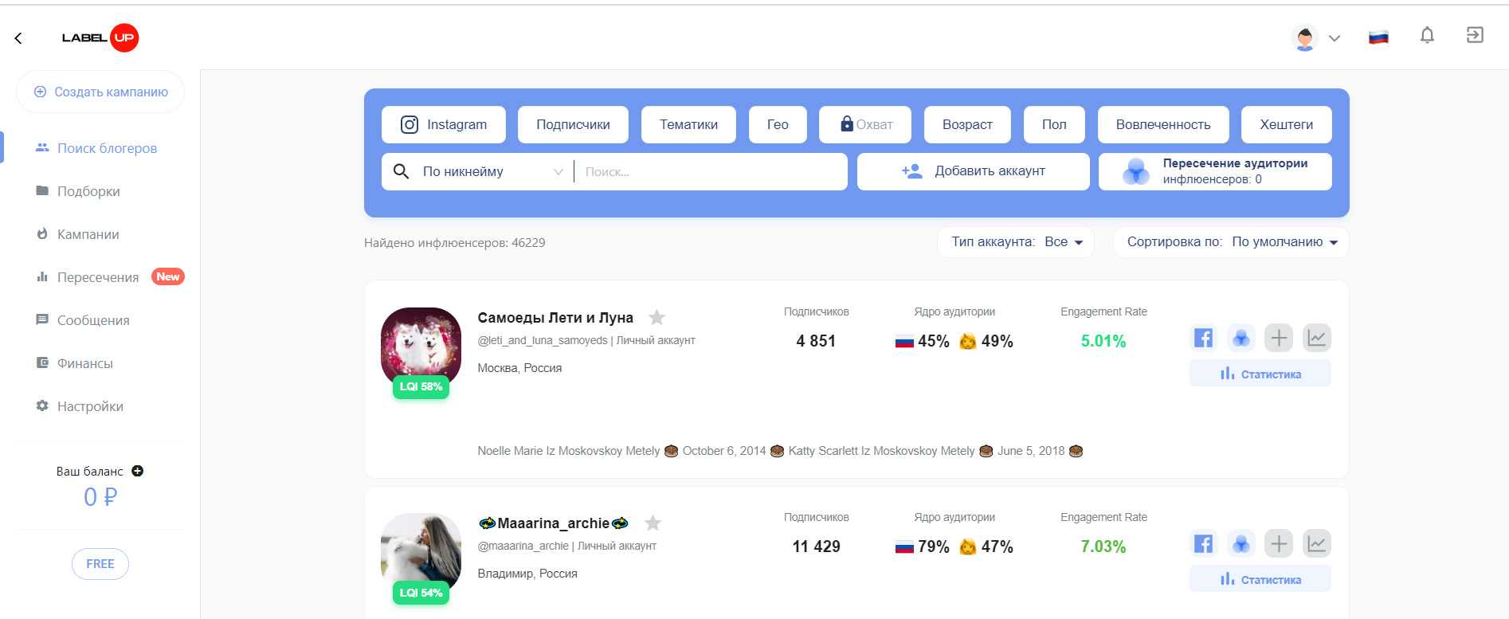Click the plus icon next to Ваш баланс
The width and height of the screenshot is (1509, 619).
click(138, 471)
